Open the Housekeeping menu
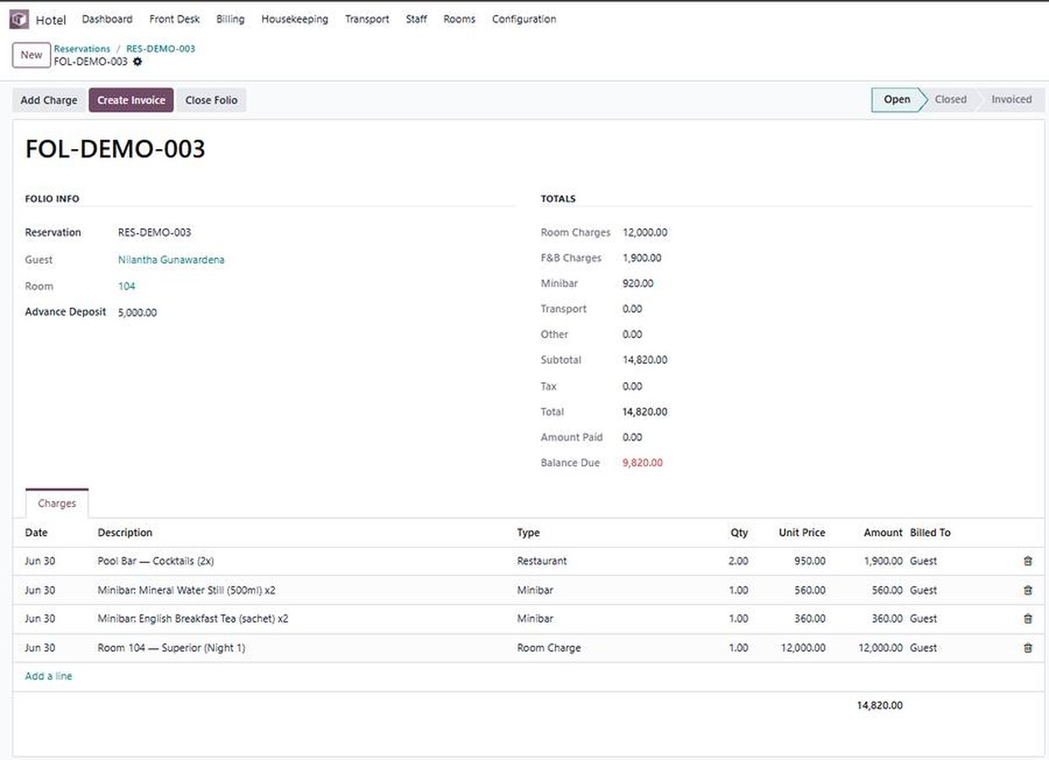The height and width of the screenshot is (760, 1049). (x=295, y=19)
